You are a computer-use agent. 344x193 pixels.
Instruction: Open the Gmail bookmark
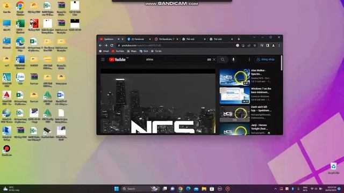click(x=104, y=51)
